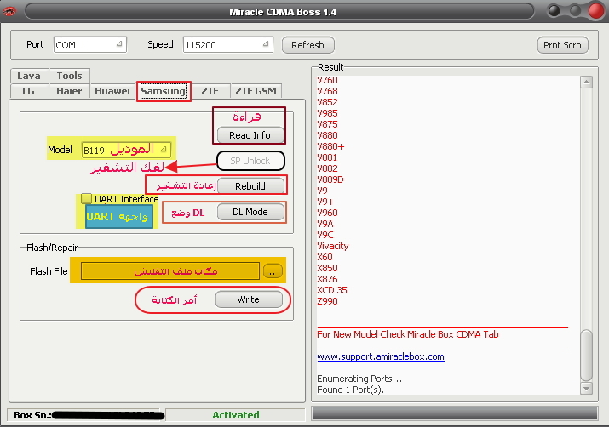Click the V760 entry in Result list
The width and height of the screenshot is (609, 427).
tap(327, 80)
